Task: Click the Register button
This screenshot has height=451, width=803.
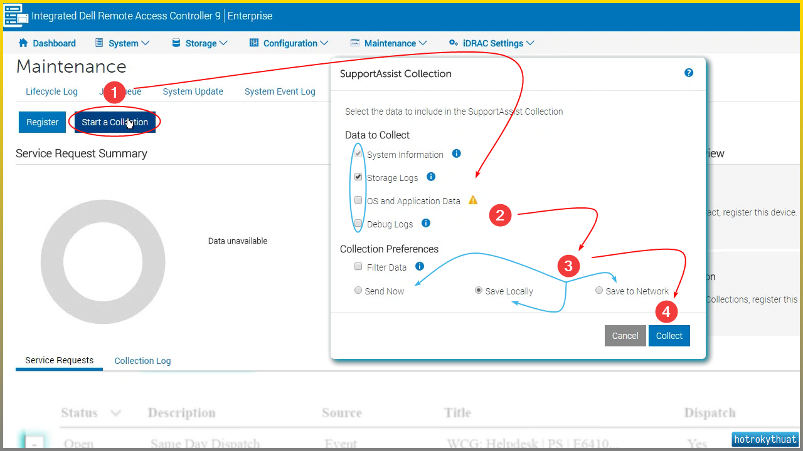Action: point(42,122)
